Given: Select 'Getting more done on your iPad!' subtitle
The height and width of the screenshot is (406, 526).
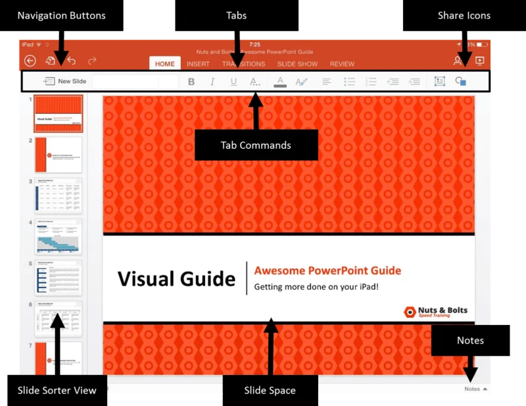Looking at the screenshot, I should point(316,287).
